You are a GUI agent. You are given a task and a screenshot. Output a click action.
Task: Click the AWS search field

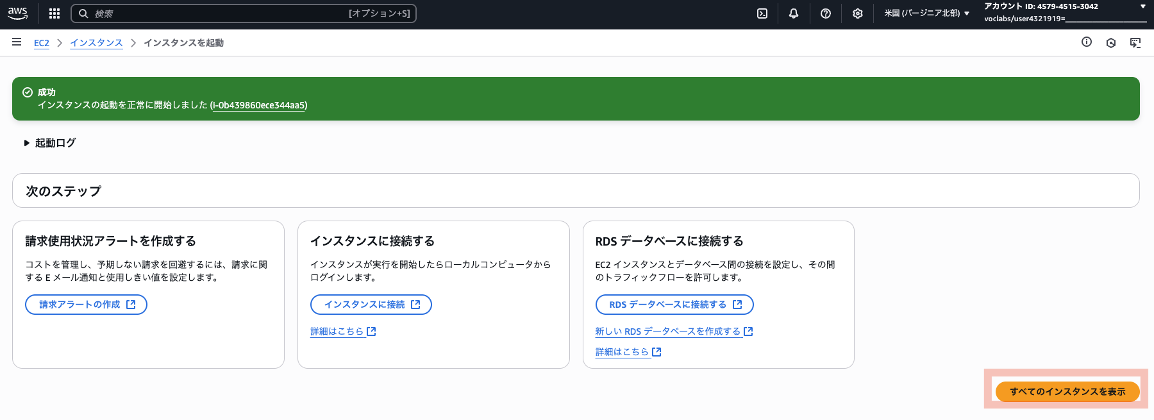pos(244,13)
